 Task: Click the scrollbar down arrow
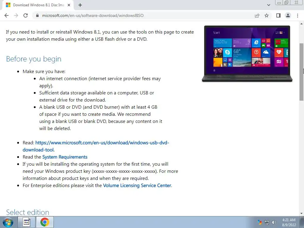[302, 213]
